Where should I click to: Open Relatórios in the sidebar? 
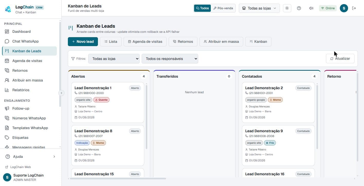[x=29, y=90]
